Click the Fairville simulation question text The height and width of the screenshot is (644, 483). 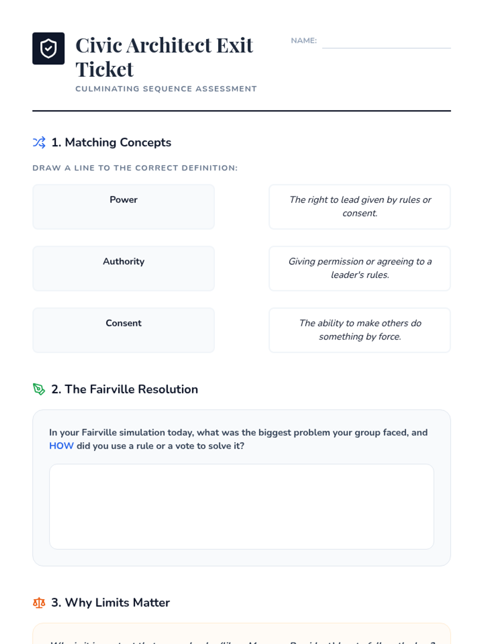point(238,439)
